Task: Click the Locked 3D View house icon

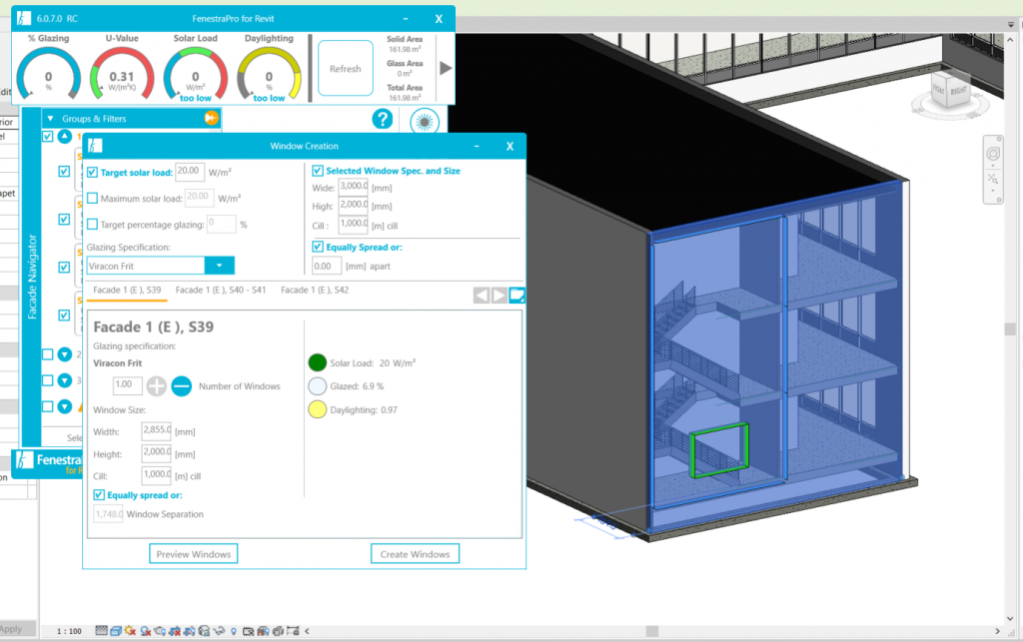Action: [x=204, y=631]
